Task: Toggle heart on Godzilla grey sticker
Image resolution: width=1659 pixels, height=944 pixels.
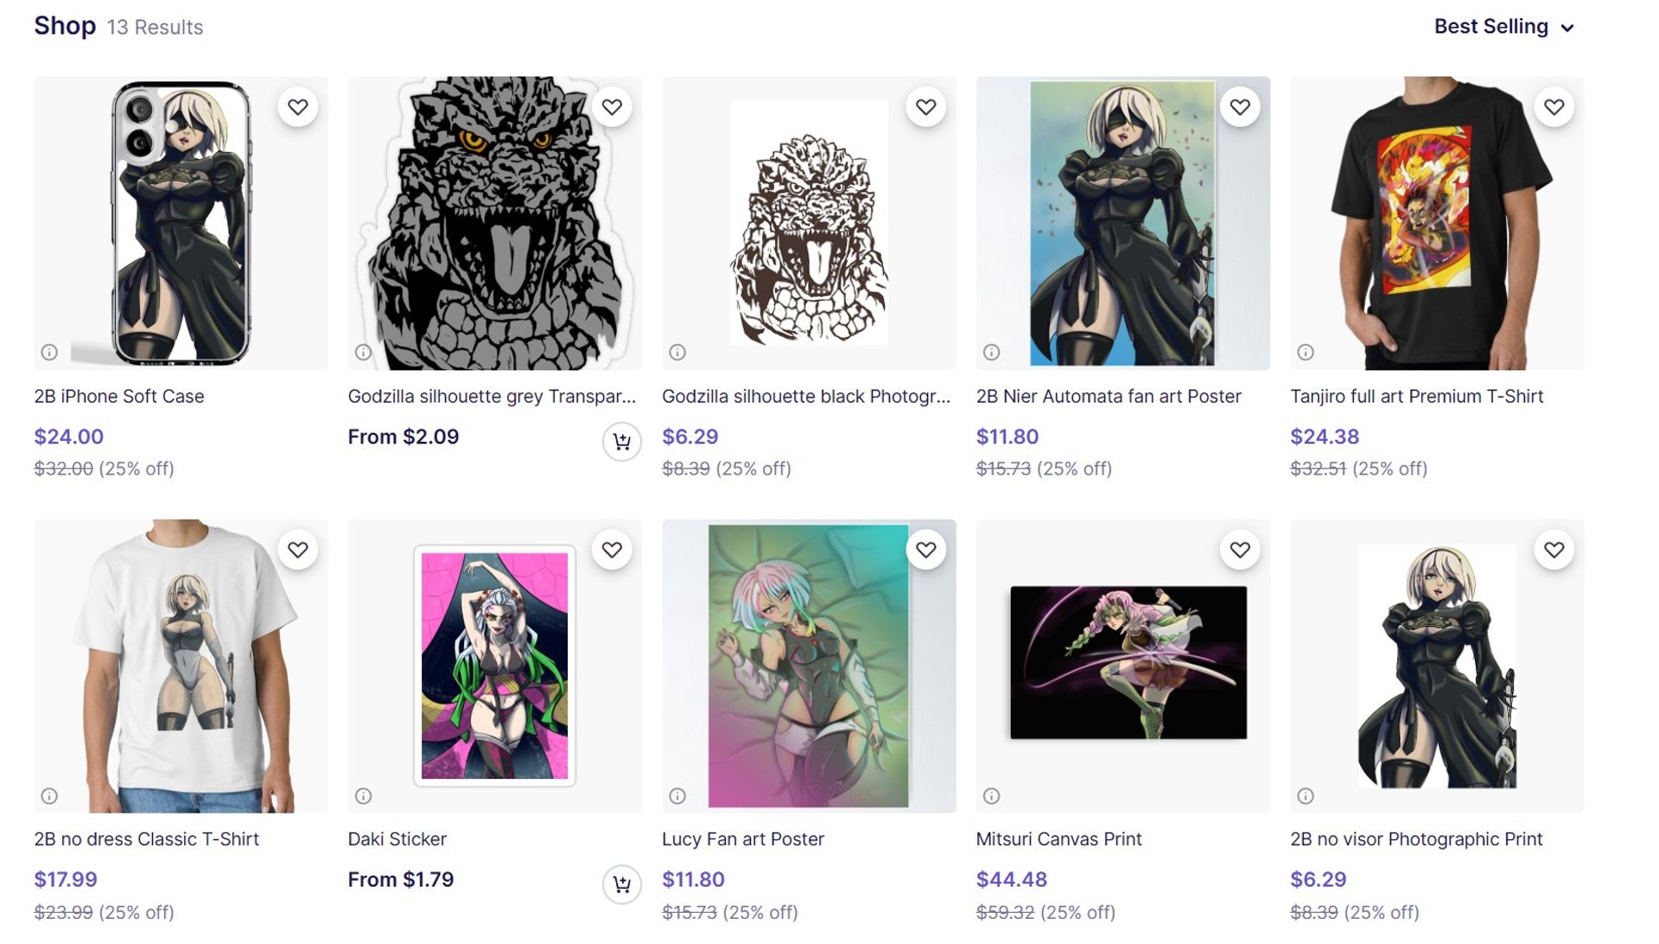Action: pos(612,107)
